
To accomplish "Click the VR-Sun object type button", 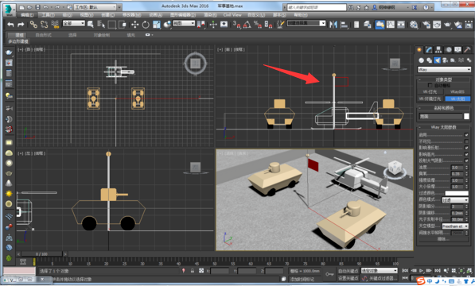I will 457,99.
